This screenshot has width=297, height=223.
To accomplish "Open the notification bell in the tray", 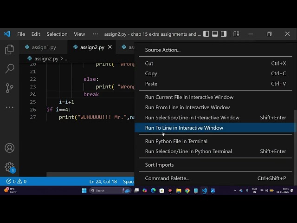I will 292,190.
